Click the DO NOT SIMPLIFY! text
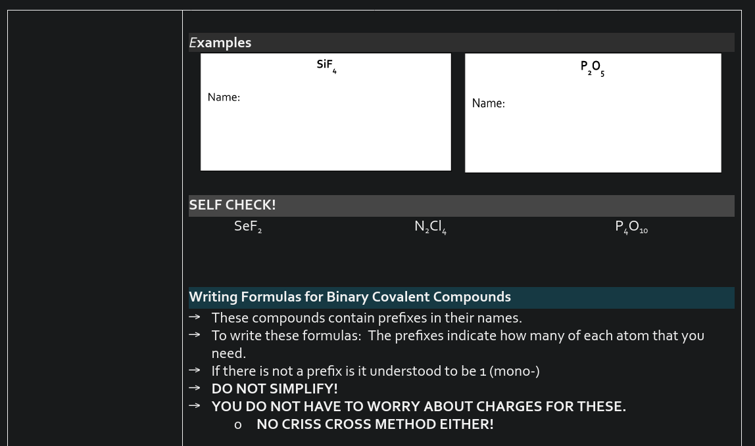Viewport: 755px width, 446px height. click(274, 389)
